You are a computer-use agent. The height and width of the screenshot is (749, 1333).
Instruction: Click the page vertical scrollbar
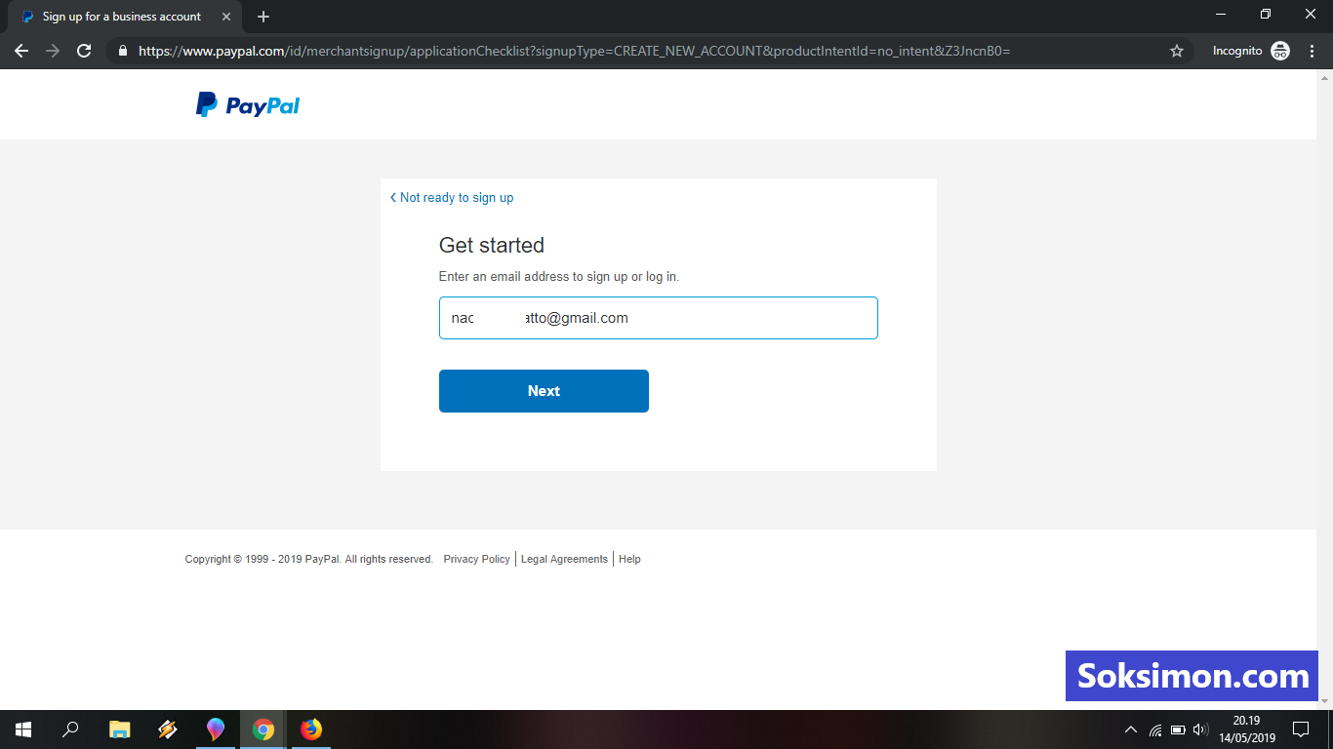pyautogui.click(x=1325, y=389)
